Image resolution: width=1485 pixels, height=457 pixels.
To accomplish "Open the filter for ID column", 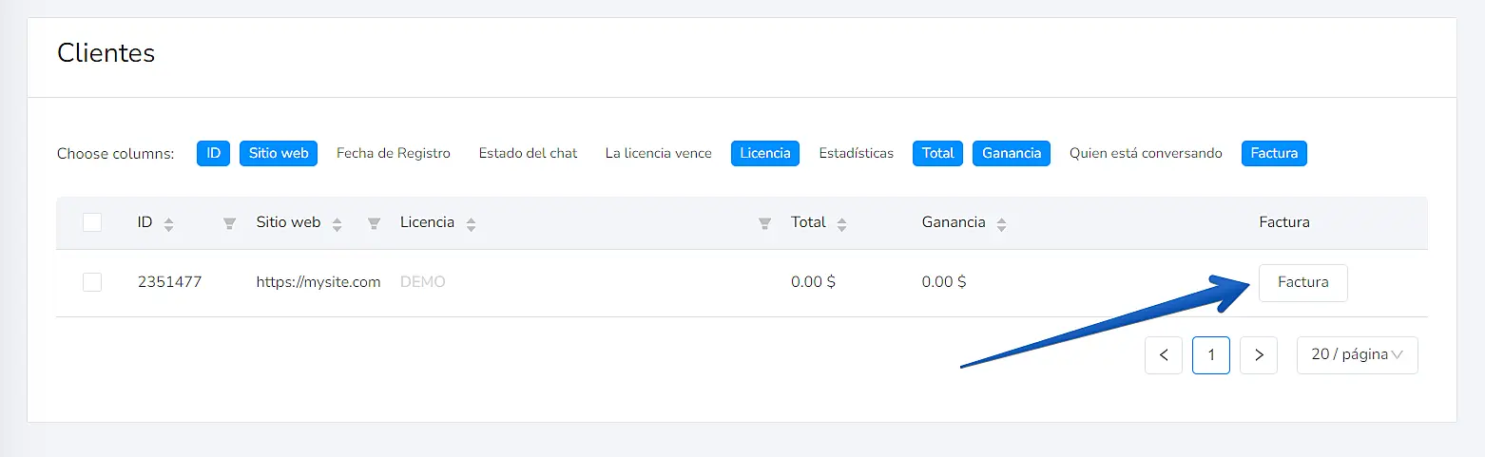I will [229, 224].
